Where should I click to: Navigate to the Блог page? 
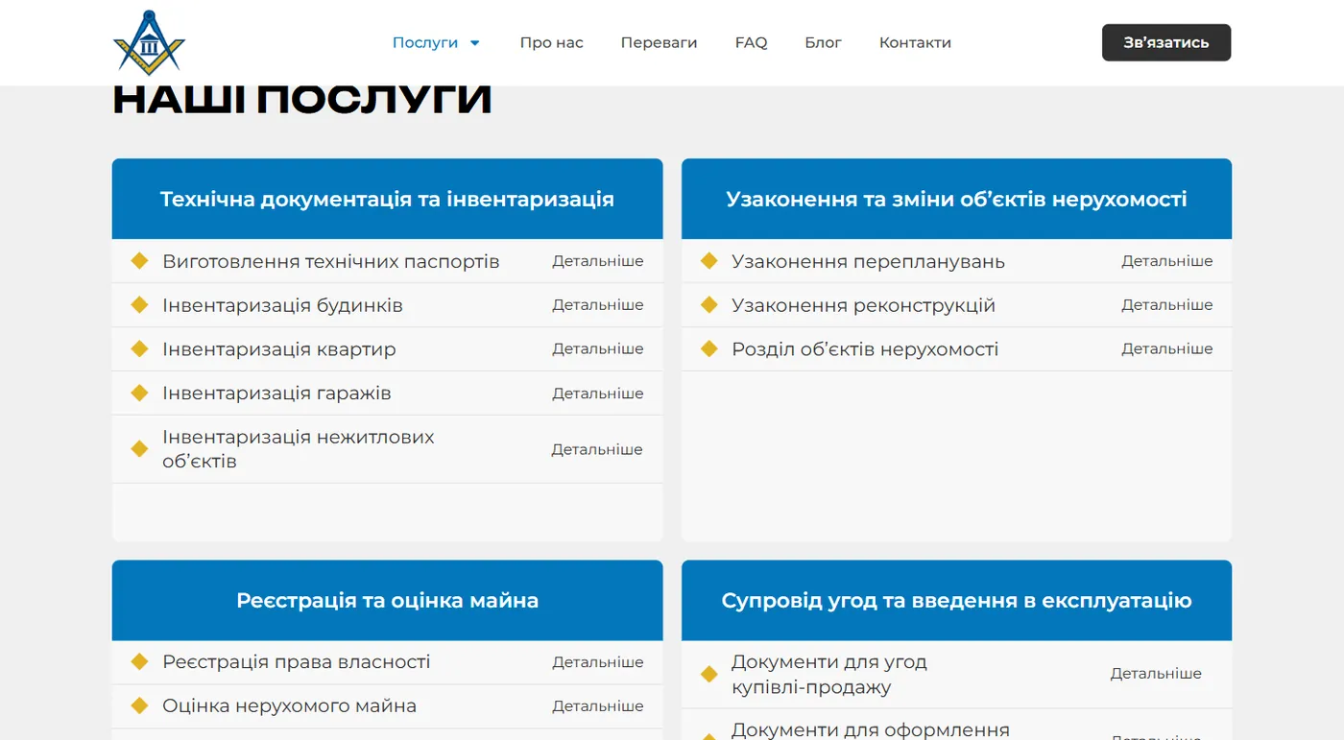click(x=823, y=42)
